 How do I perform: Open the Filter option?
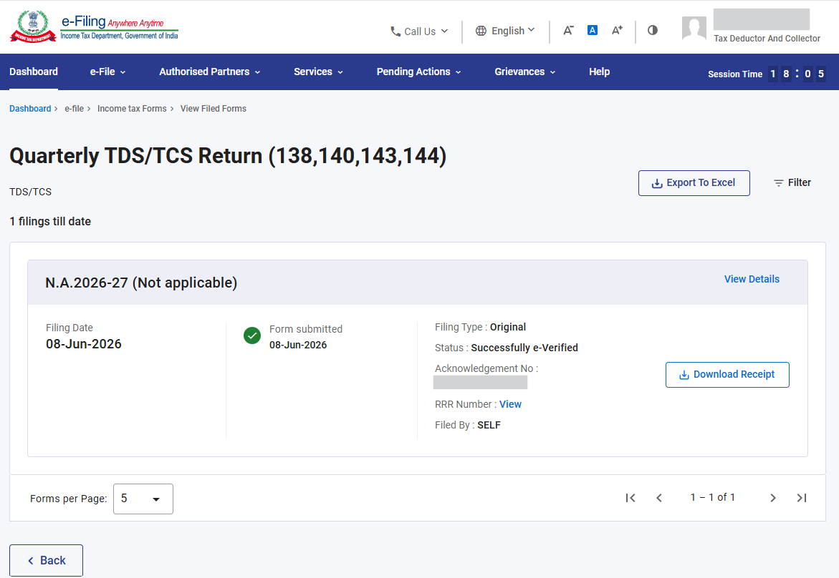pyautogui.click(x=792, y=182)
